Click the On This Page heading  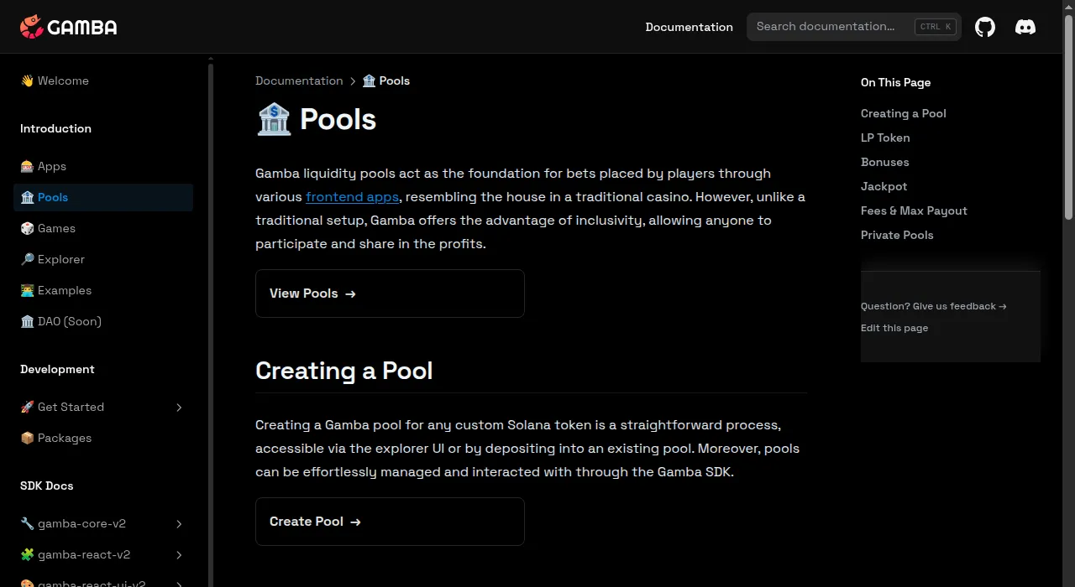click(x=895, y=82)
